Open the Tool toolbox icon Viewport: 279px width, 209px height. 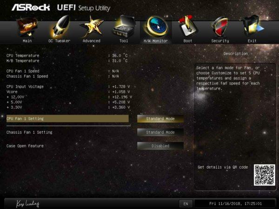click(124, 26)
